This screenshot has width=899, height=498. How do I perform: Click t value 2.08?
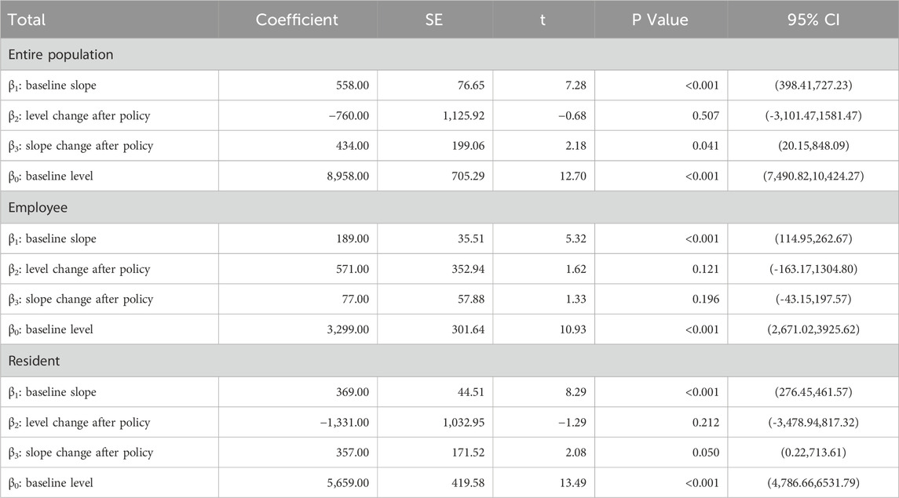pyautogui.click(x=576, y=453)
